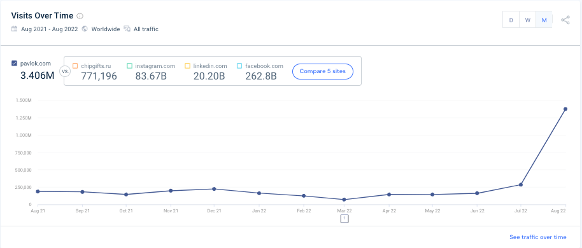The image size is (582, 248).
Task: Click the Aug 22 data point
Action: click(565, 109)
